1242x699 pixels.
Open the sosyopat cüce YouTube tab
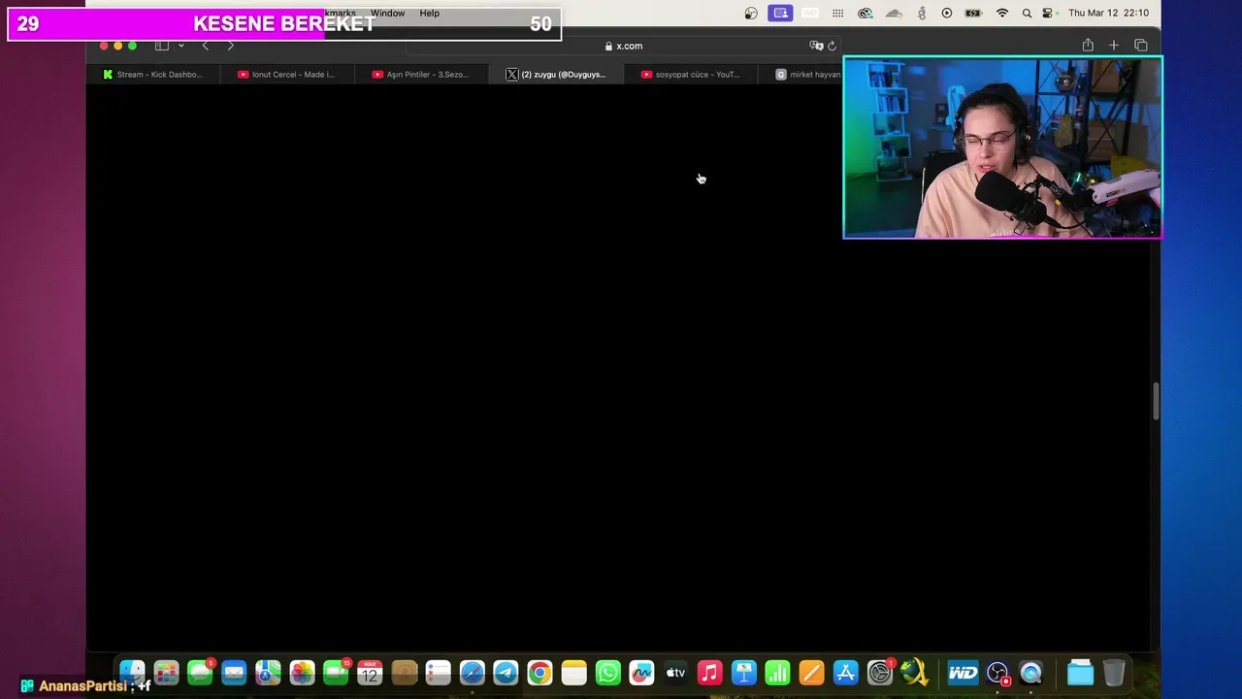tap(690, 74)
